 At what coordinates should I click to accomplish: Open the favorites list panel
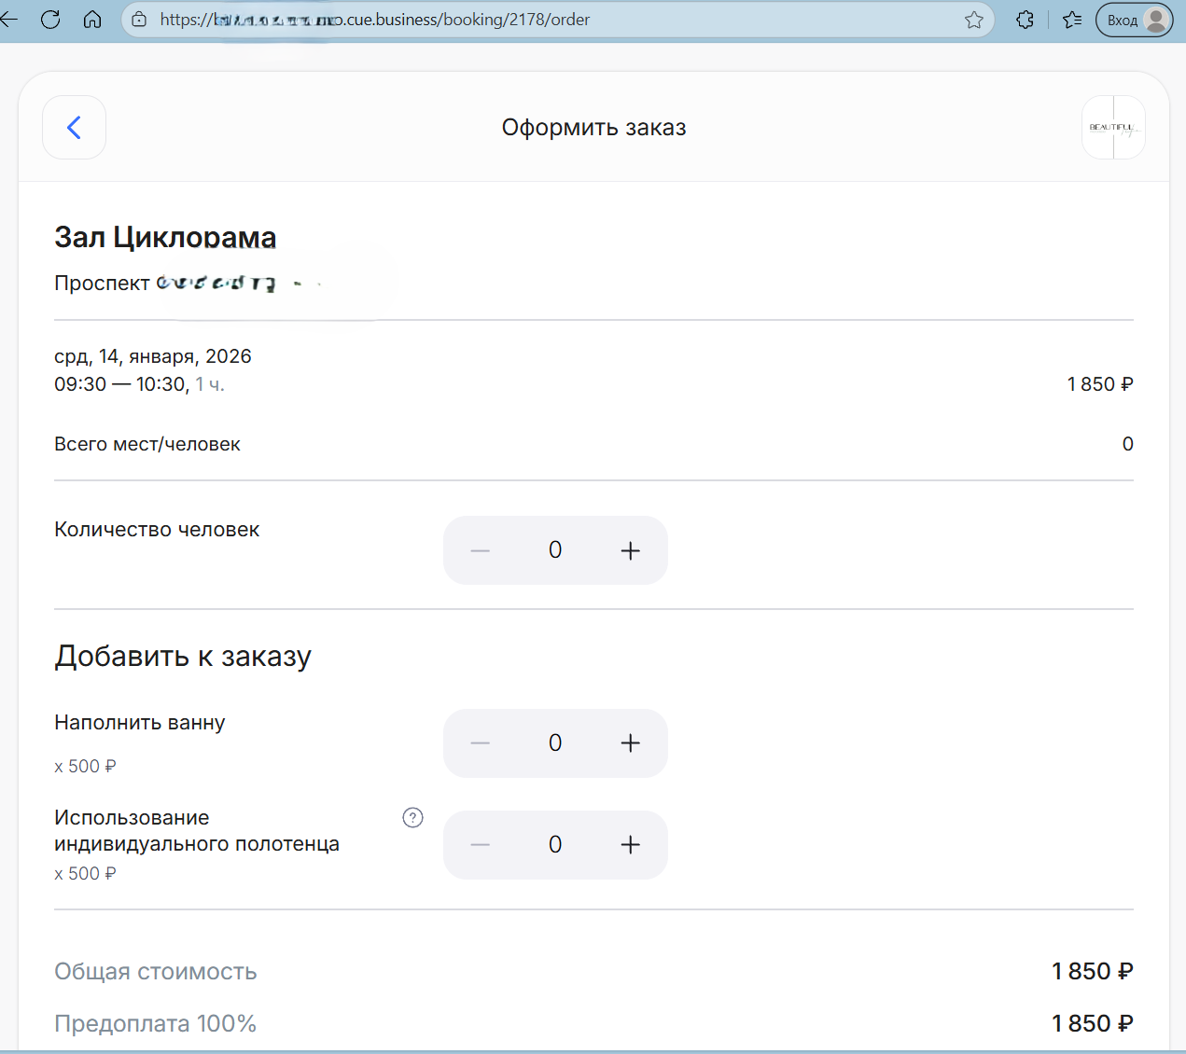[x=1072, y=20]
